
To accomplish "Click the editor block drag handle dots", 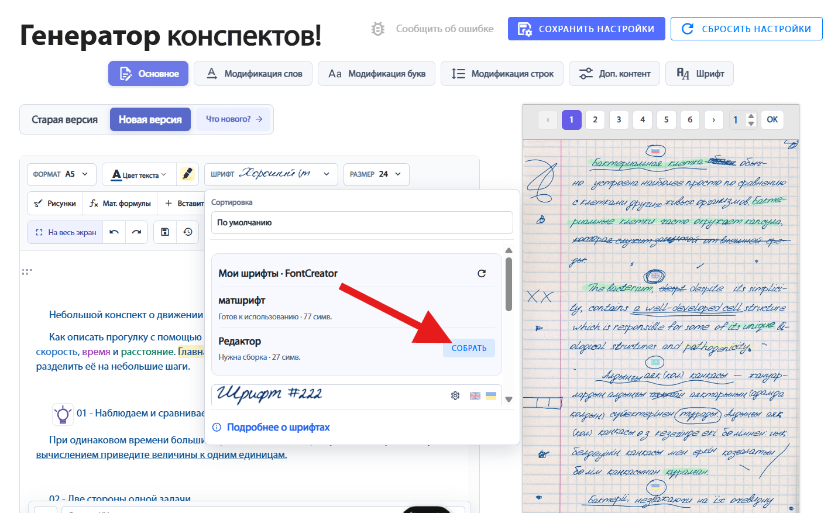I will [x=27, y=272].
